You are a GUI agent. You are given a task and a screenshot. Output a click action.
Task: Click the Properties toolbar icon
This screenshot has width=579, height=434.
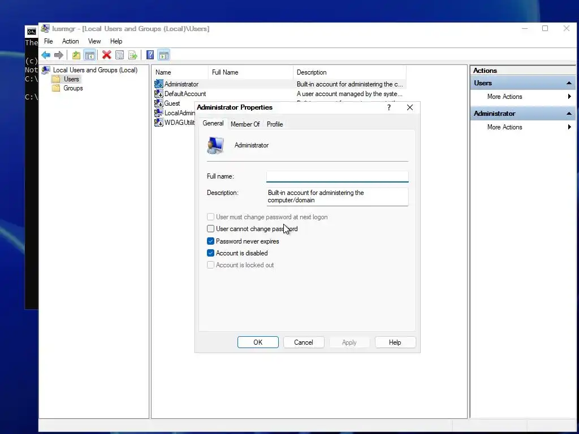pyautogui.click(x=119, y=55)
